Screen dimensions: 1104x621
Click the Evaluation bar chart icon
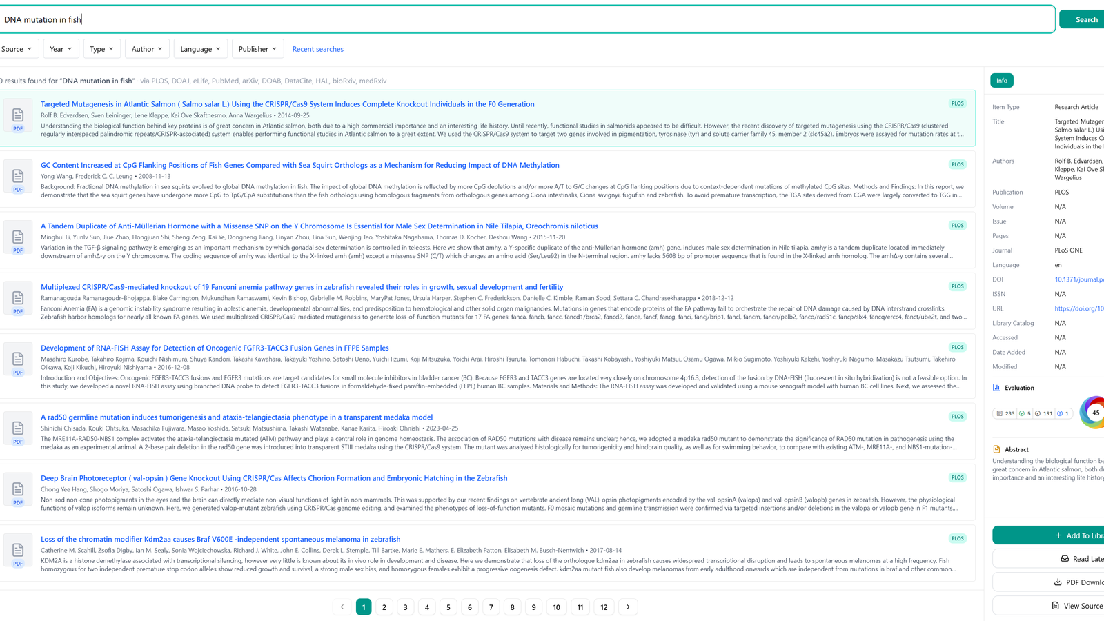pos(996,388)
